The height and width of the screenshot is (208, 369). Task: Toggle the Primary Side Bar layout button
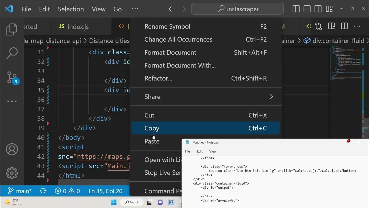click(x=296, y=9)
